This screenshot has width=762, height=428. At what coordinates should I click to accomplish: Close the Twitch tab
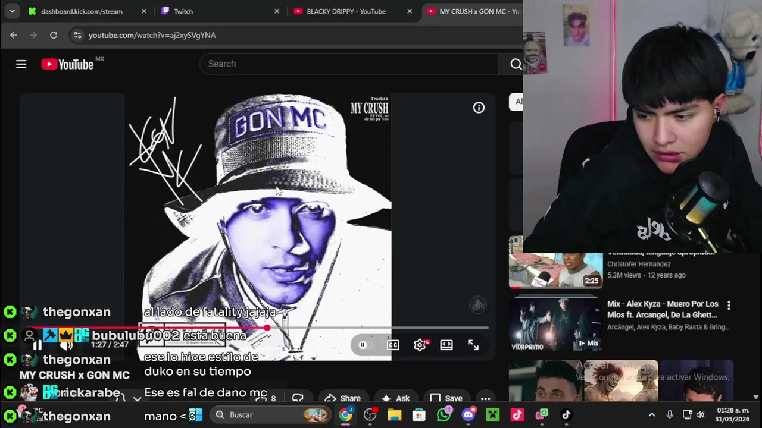click(276, 11)
